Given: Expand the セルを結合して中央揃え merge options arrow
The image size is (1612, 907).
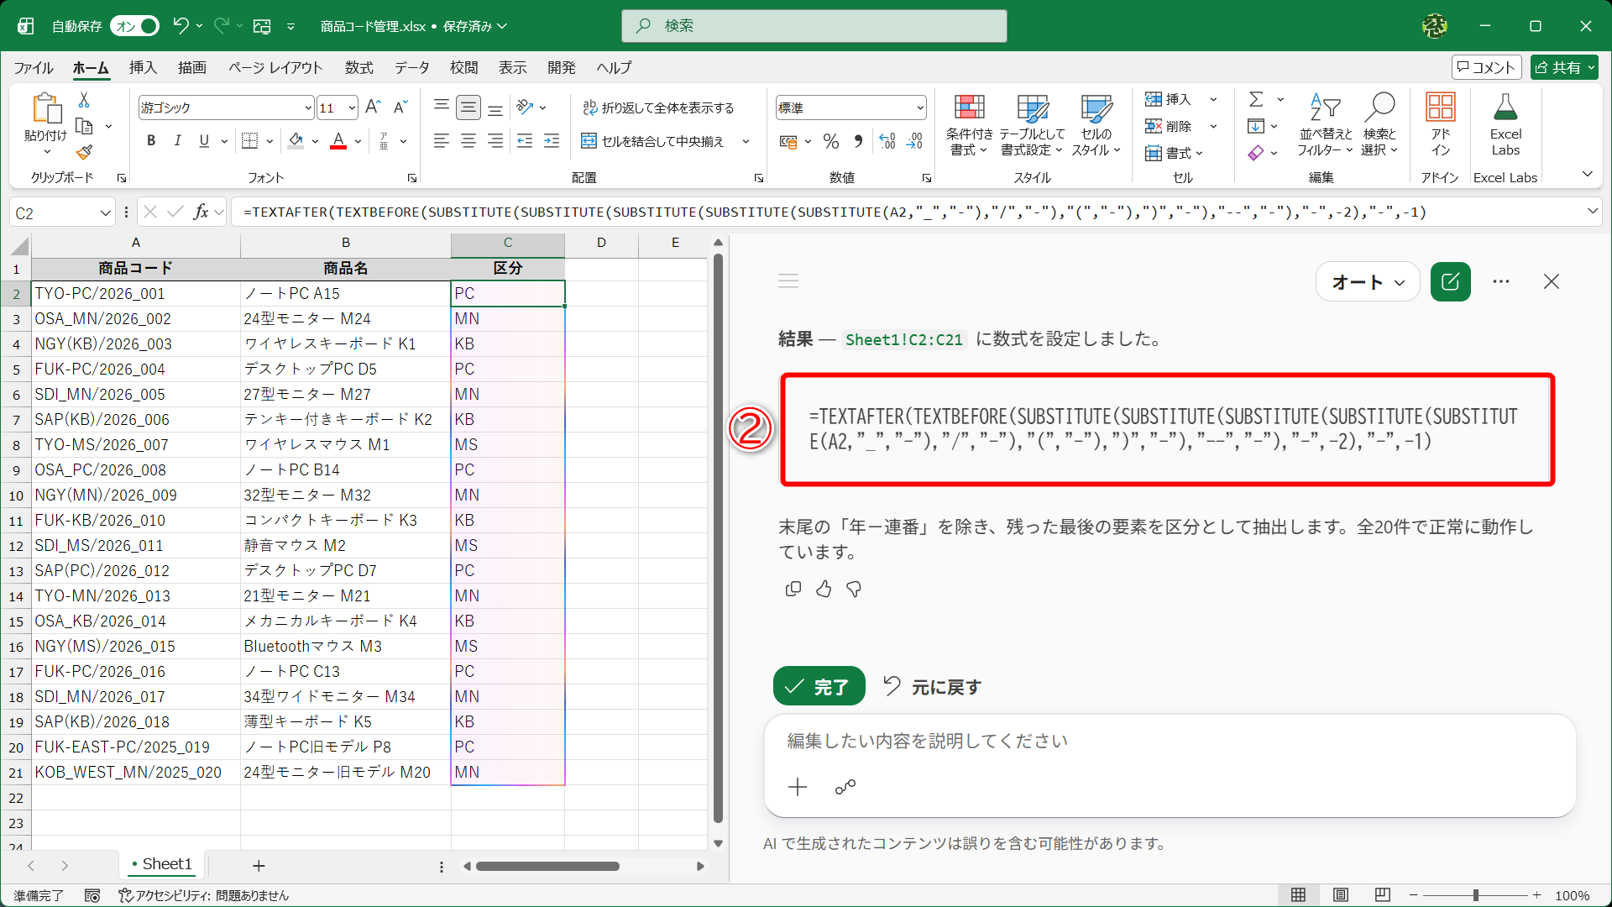Looking at the screenshot, I should [x=746, y=141].
